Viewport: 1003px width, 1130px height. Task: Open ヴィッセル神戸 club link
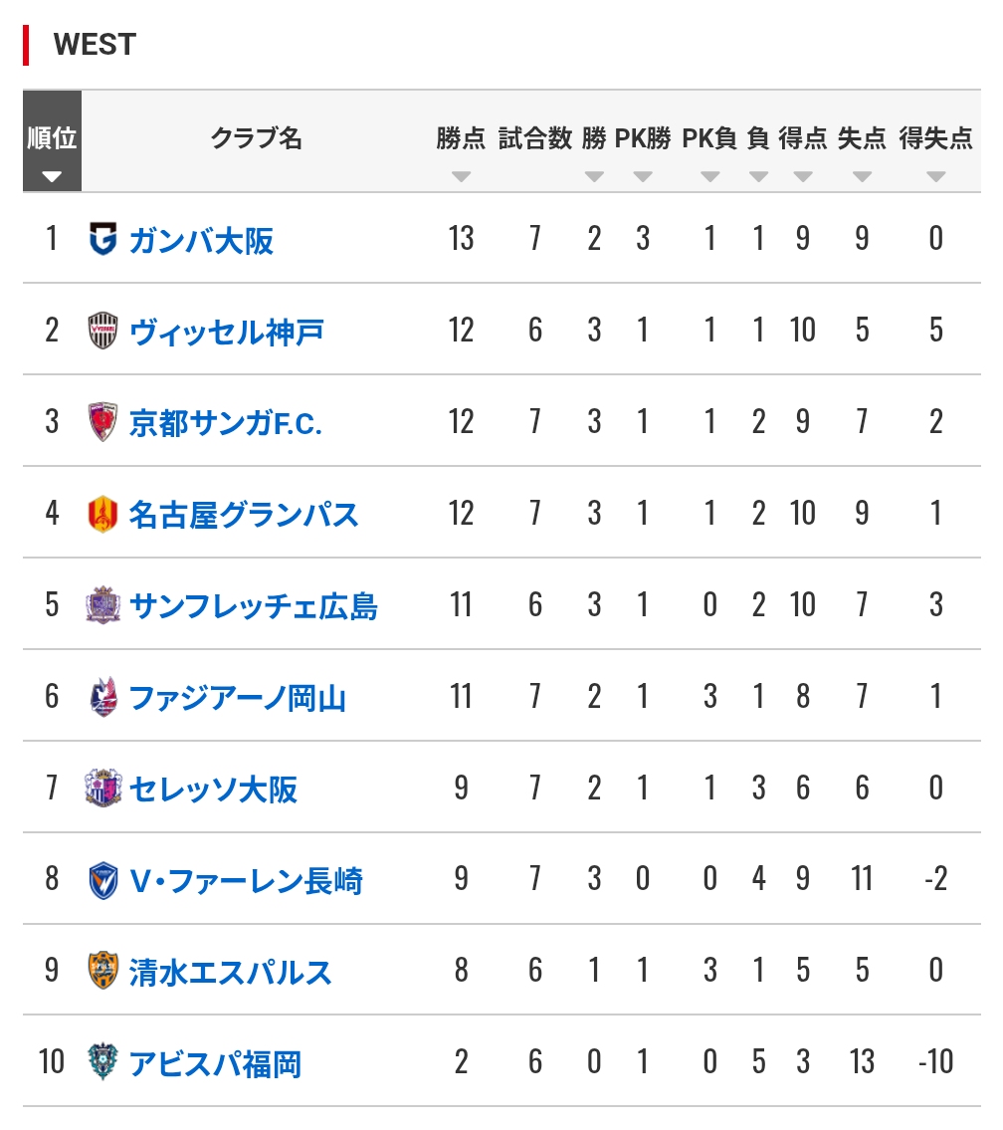(226, 333)
